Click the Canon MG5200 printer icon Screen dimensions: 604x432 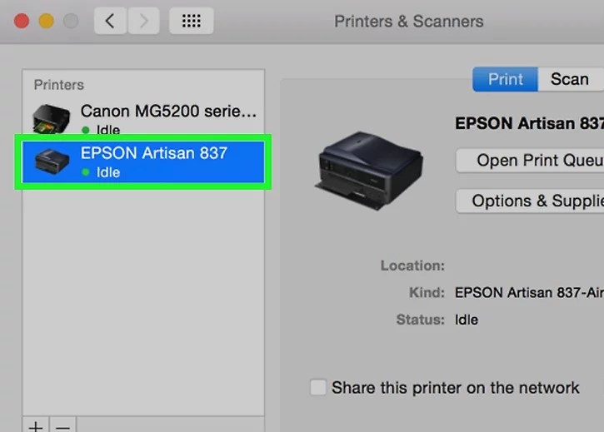(50, 120)
